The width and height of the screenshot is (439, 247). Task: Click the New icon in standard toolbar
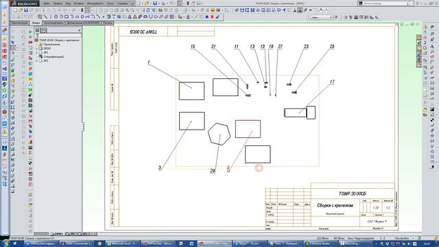[x=15, y=10]
